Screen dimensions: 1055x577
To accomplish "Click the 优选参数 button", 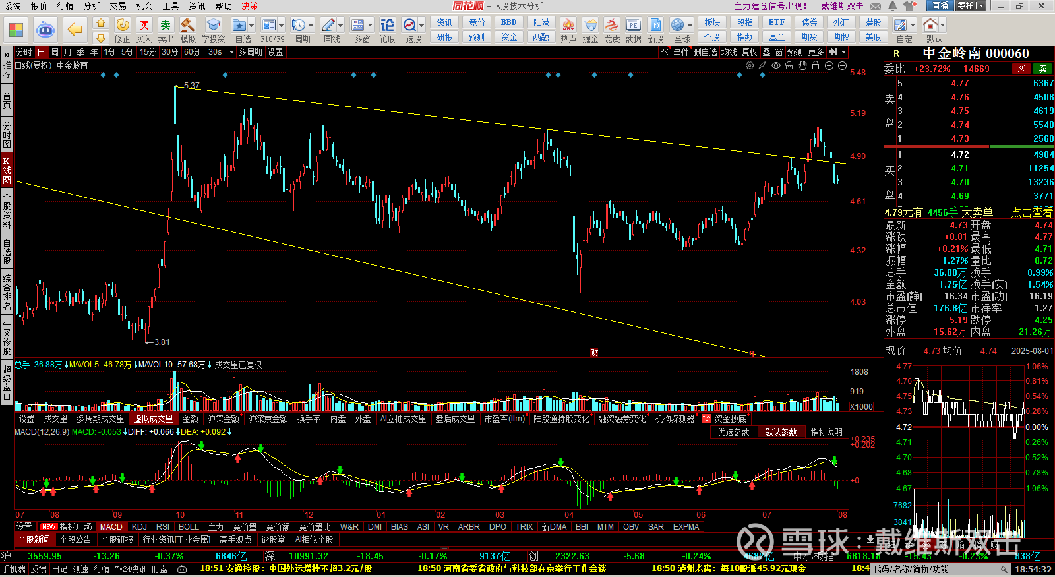I will [733, 432].
